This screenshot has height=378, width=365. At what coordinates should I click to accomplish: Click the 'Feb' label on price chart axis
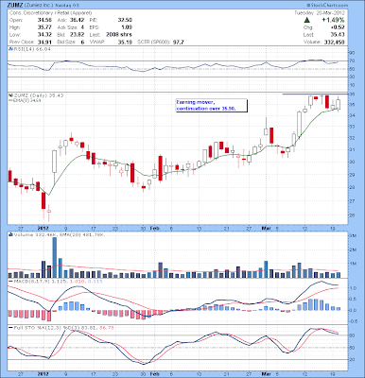[x=154, y=227]
